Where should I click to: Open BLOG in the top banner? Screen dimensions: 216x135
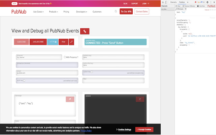[125, 4]
